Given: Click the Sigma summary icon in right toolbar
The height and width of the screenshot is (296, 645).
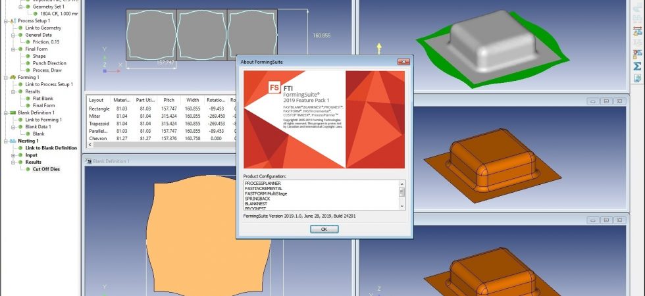Looking at the screenshot, I should (637, 66).
